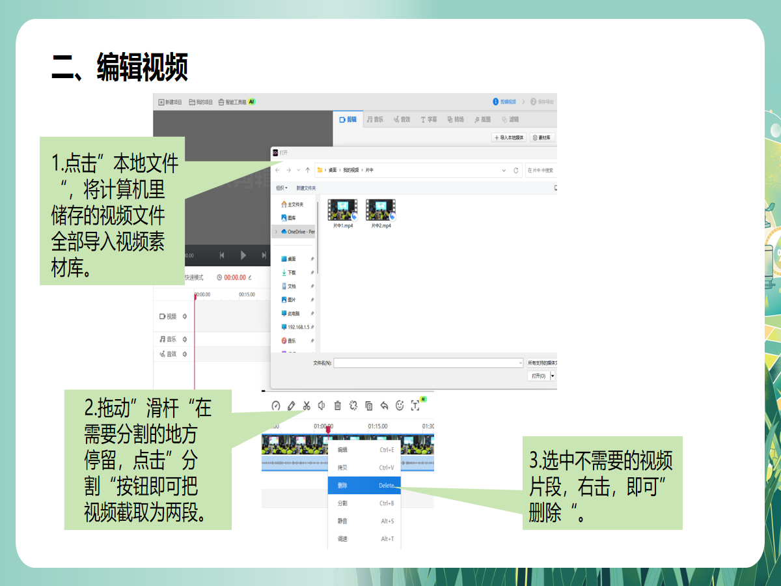Screen dimensions: 781x586
Task: Click the 素材库 button
Action: (x=541, y=138)
